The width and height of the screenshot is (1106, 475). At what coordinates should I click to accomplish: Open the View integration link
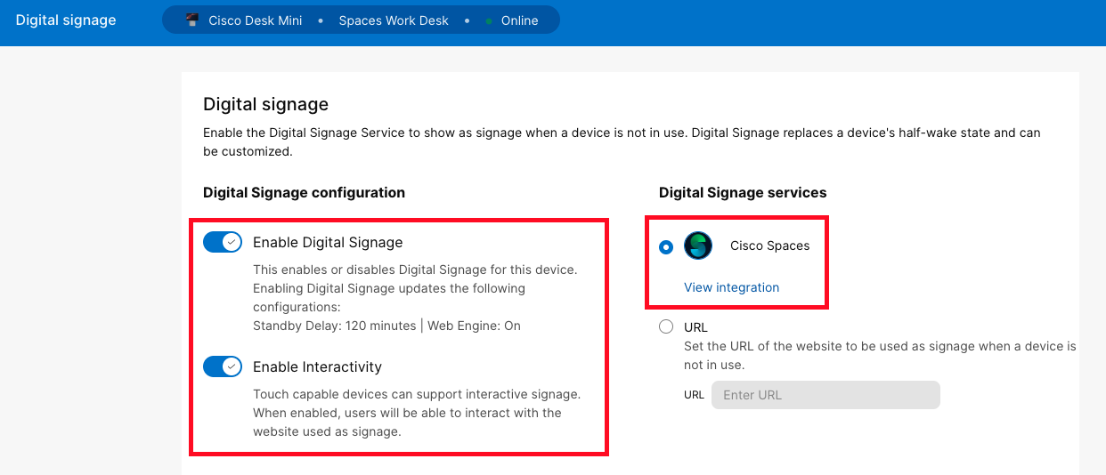tap(731, 287)
